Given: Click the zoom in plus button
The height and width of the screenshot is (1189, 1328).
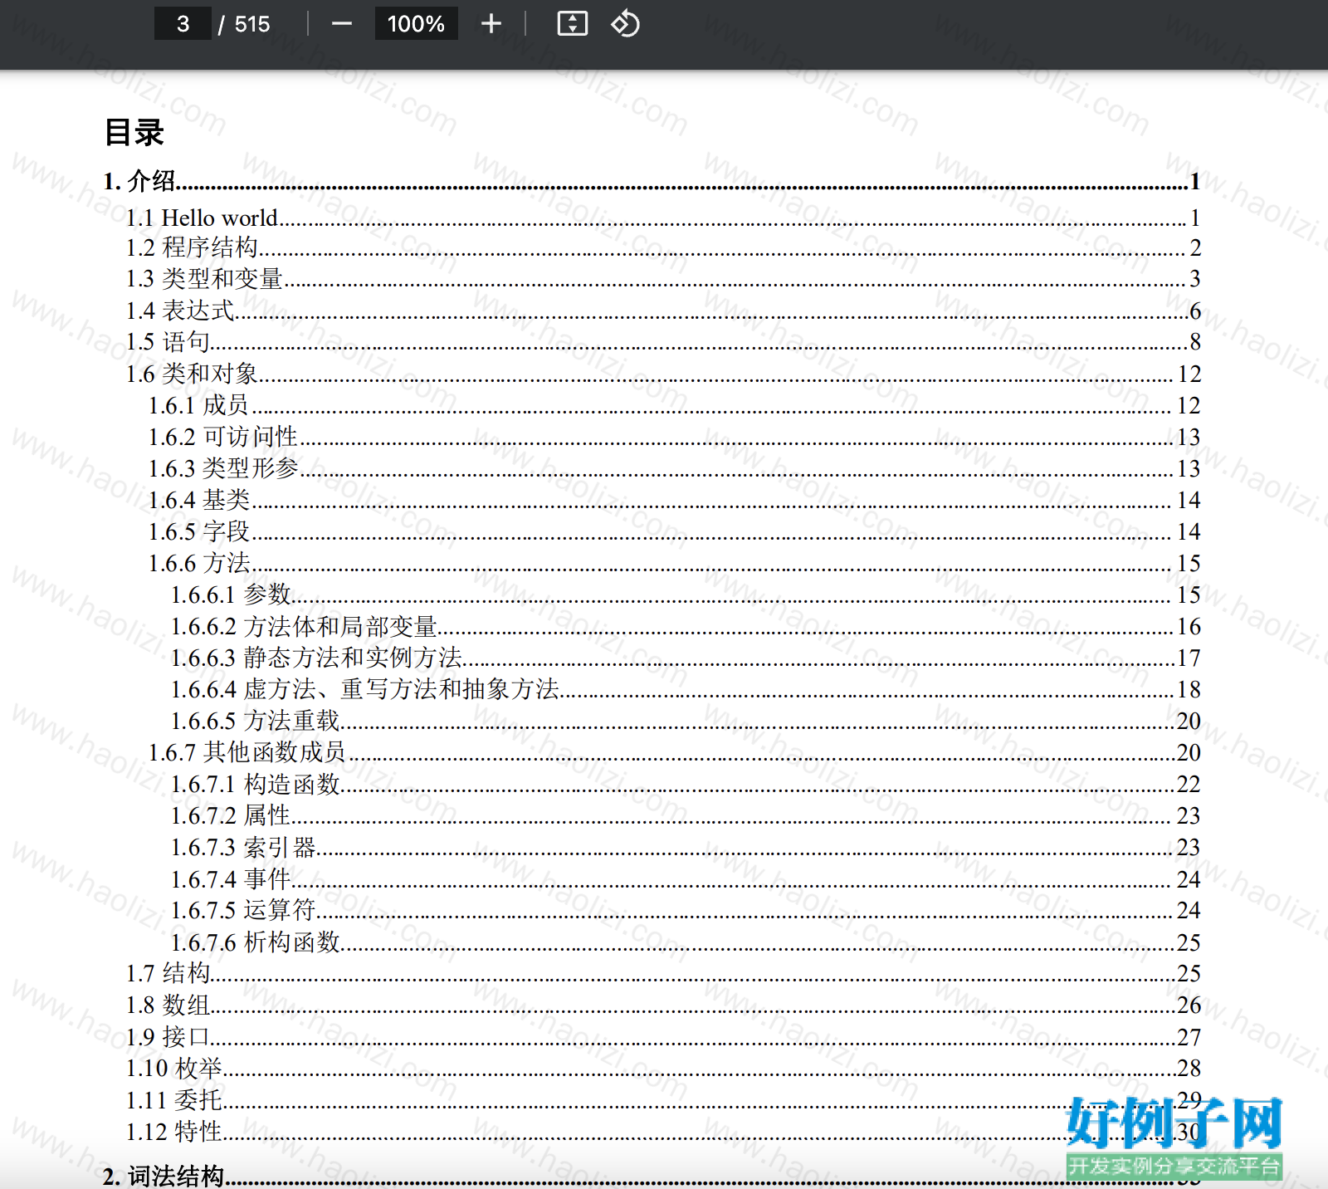Looking at the screenshot, I should point(491,24).
